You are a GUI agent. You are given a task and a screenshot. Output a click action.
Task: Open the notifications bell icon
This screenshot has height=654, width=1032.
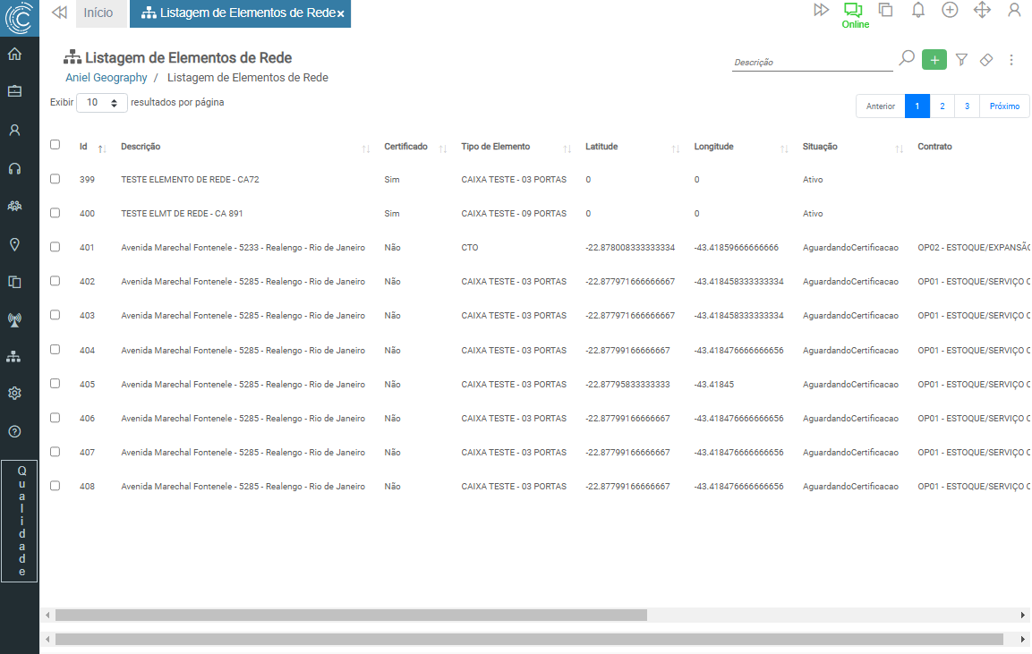pyautogui.click(x=917, y=10)
